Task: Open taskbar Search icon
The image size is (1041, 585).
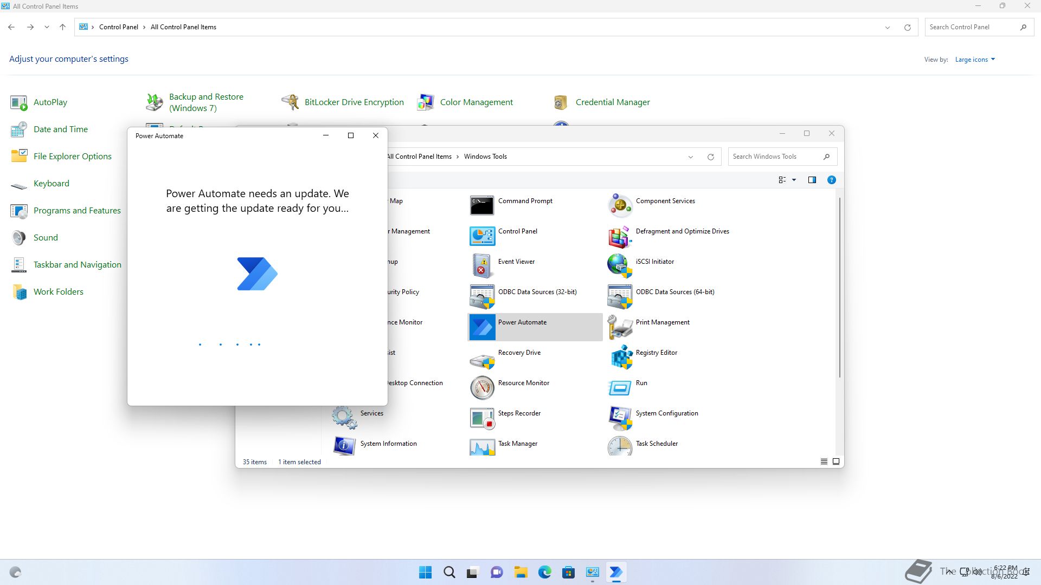Action: pyautogui.click(x=449, y=572)
